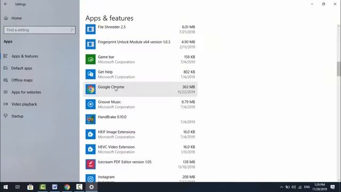Click the 8.79 MB size of Groove Music

tap(188, 102)
